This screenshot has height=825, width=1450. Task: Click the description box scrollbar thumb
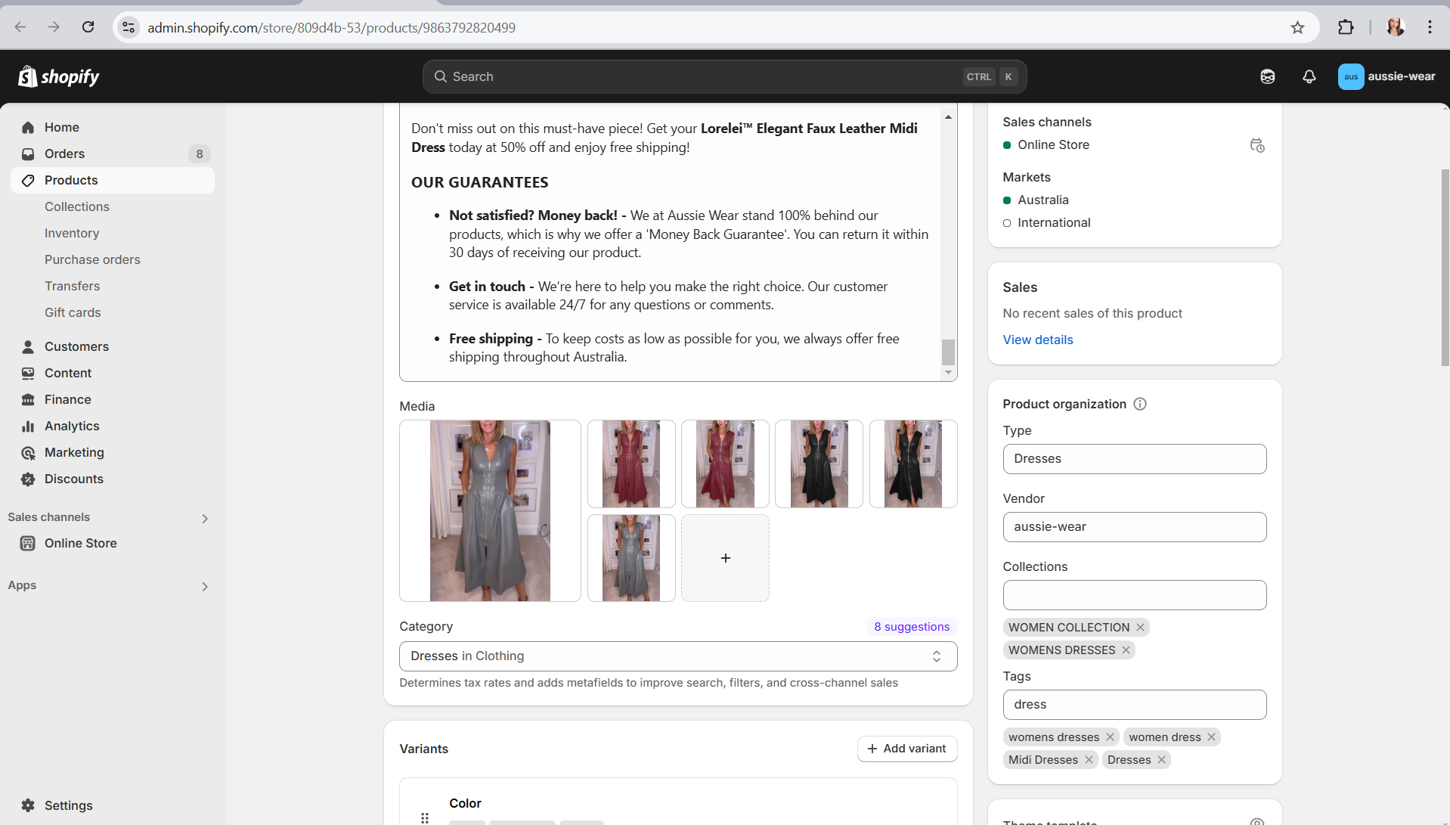pyautogui.click(x=948, y=352)
